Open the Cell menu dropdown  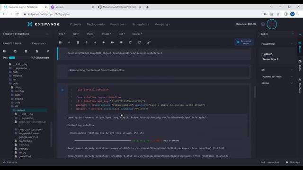tap(122, 34)
